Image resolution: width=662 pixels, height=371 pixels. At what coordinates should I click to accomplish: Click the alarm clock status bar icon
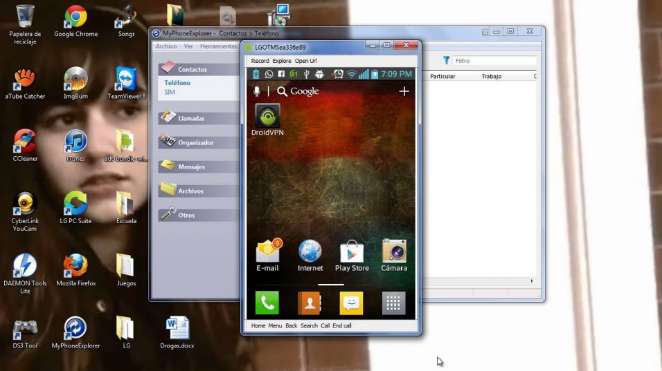coord(338,74)
